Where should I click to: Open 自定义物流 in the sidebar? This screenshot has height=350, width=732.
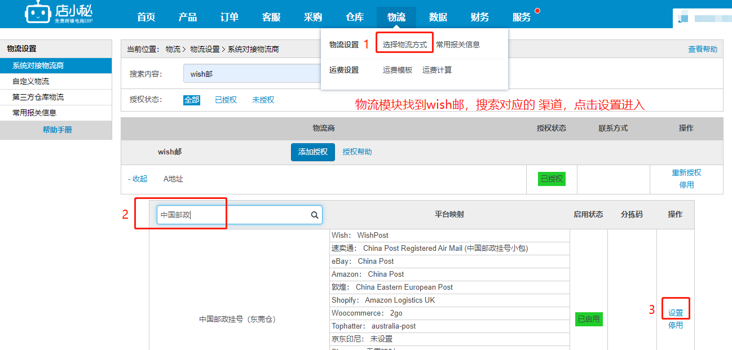pos(56,81)
